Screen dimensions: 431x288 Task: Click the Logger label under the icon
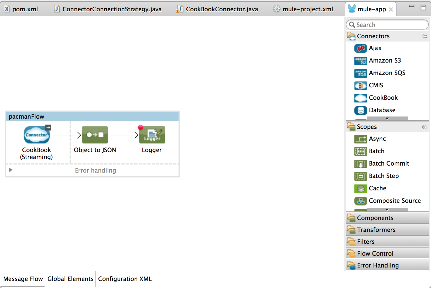pyautogui.click(x=152, y=150)
